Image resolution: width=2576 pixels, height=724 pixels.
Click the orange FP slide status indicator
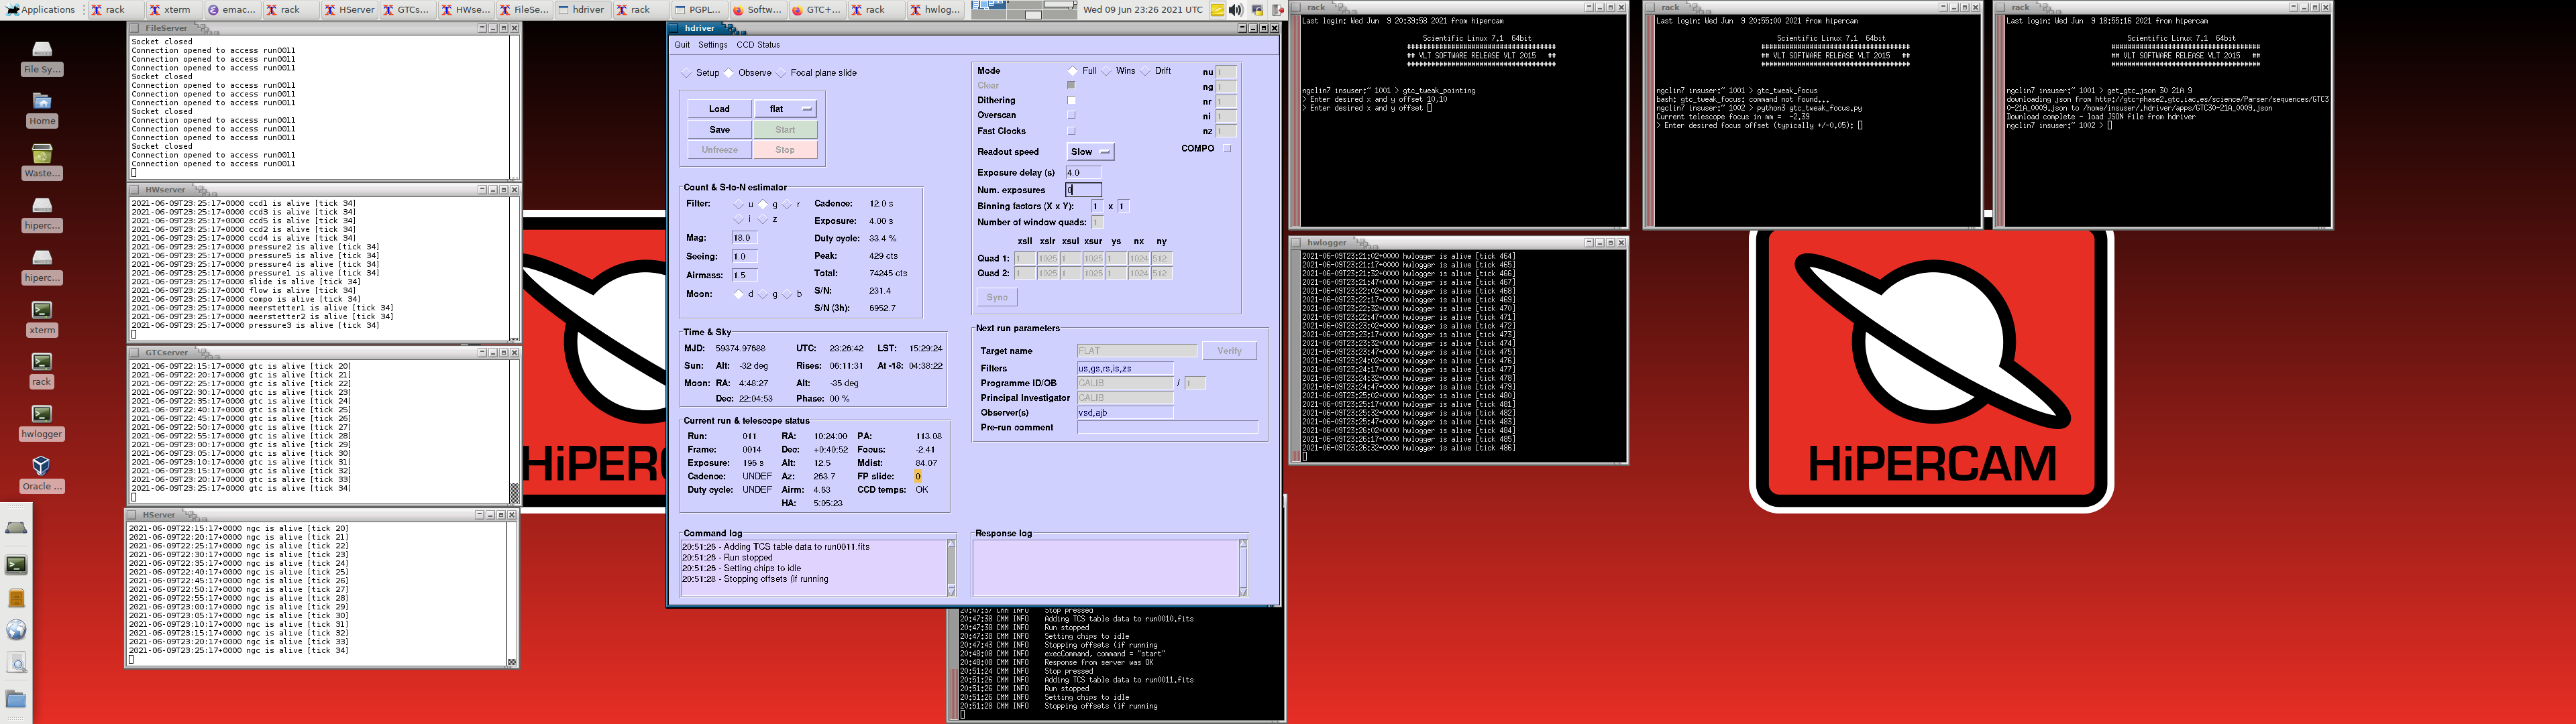[x=918, y=477]
